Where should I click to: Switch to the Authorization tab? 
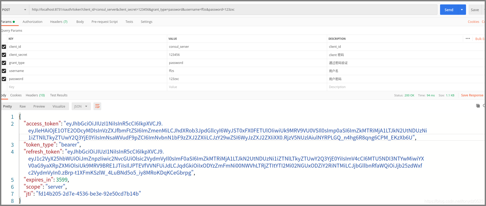click(x=32, y=22)
